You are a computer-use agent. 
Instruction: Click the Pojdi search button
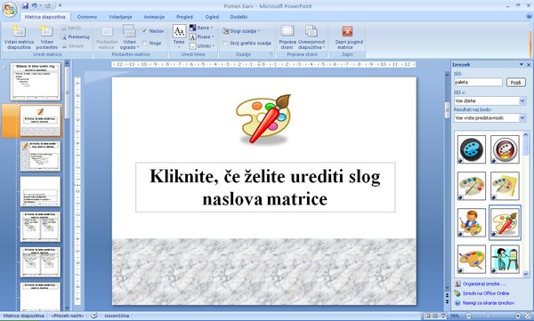point(515,82)
